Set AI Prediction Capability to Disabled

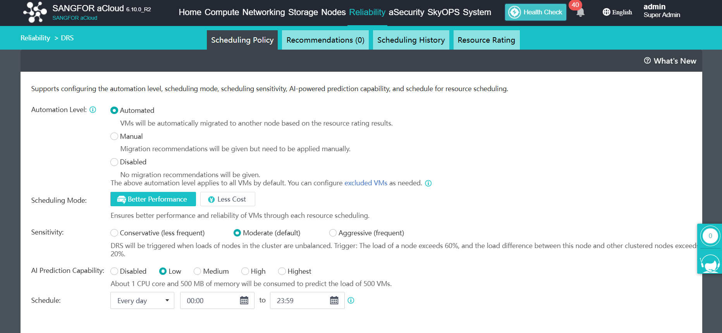[114, 271]
